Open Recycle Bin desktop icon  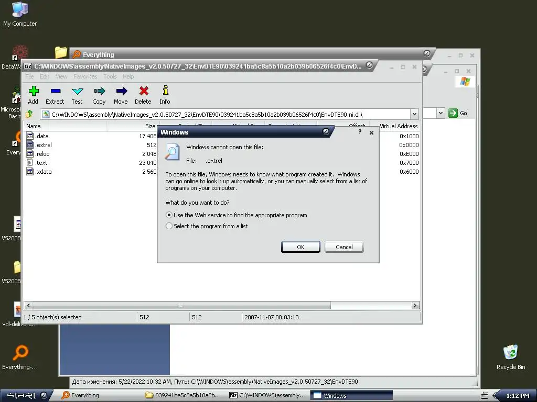[511, 352]
